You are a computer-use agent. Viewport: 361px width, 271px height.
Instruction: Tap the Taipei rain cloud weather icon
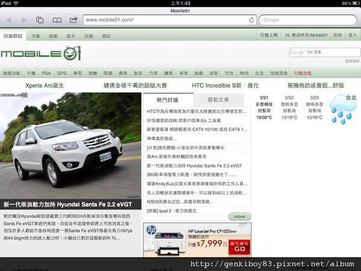tap(343, 110)
